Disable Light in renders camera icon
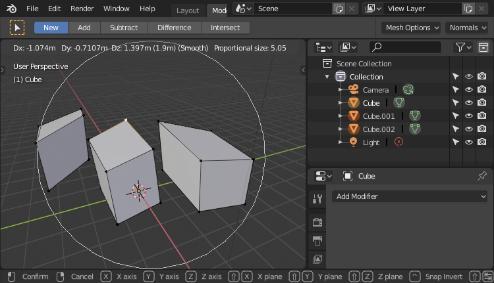Screen dimensions: 494x283 (x=481, y=142)
